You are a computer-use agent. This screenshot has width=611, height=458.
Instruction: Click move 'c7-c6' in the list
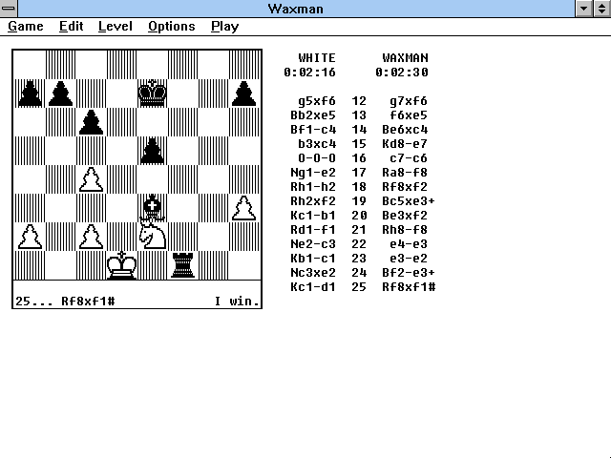[x=409, y=158]
